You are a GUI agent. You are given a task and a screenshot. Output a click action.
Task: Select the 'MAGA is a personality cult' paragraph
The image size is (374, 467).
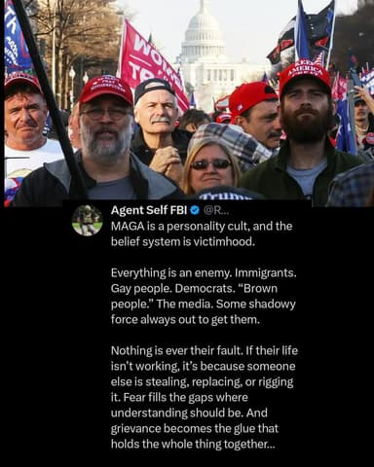pos(202,233)
